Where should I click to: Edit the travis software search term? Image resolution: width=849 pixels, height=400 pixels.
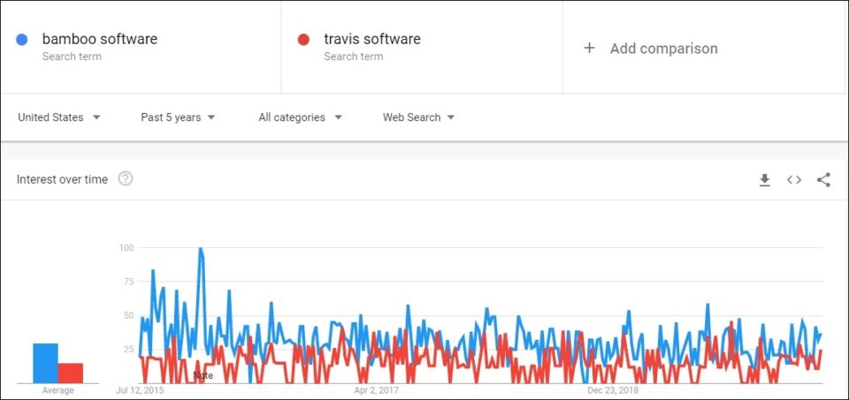tap(372, 39)
